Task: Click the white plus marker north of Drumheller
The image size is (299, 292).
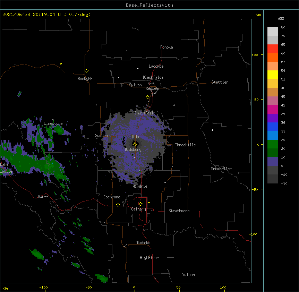Action: pyautogui.click(x=212, y=130)
